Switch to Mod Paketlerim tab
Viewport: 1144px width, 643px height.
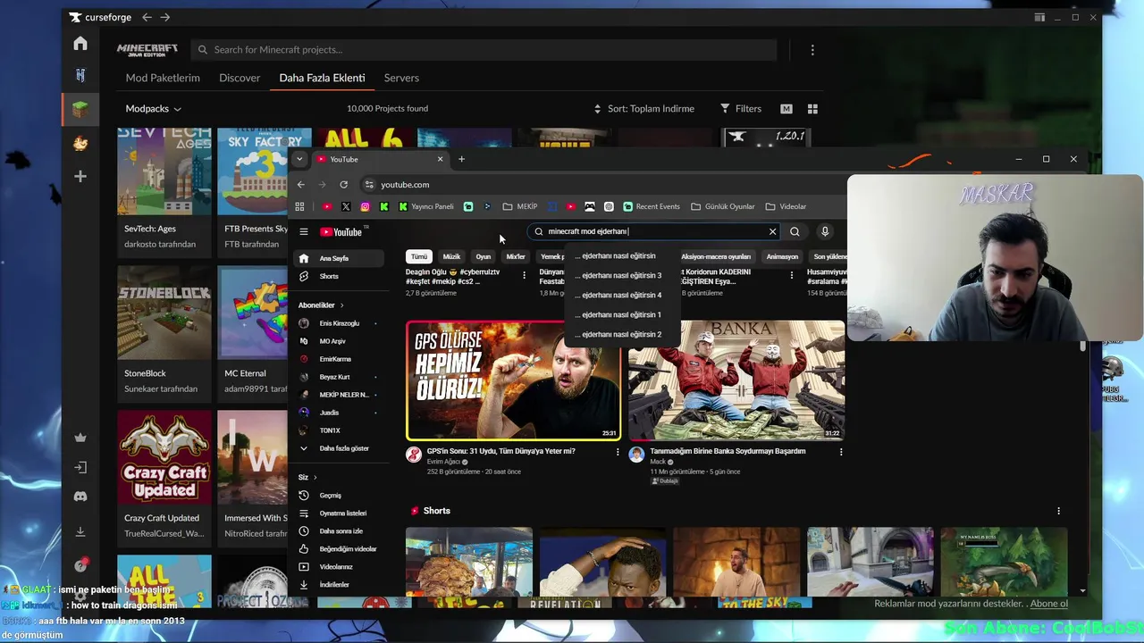point(163,78)
